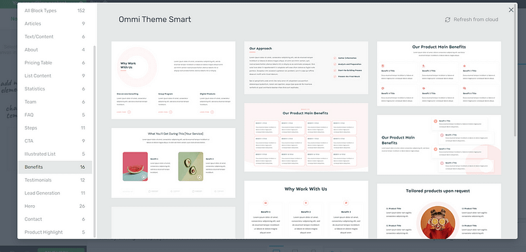
Task: Open Product Highlight category
Action: [x=55, y=232]
